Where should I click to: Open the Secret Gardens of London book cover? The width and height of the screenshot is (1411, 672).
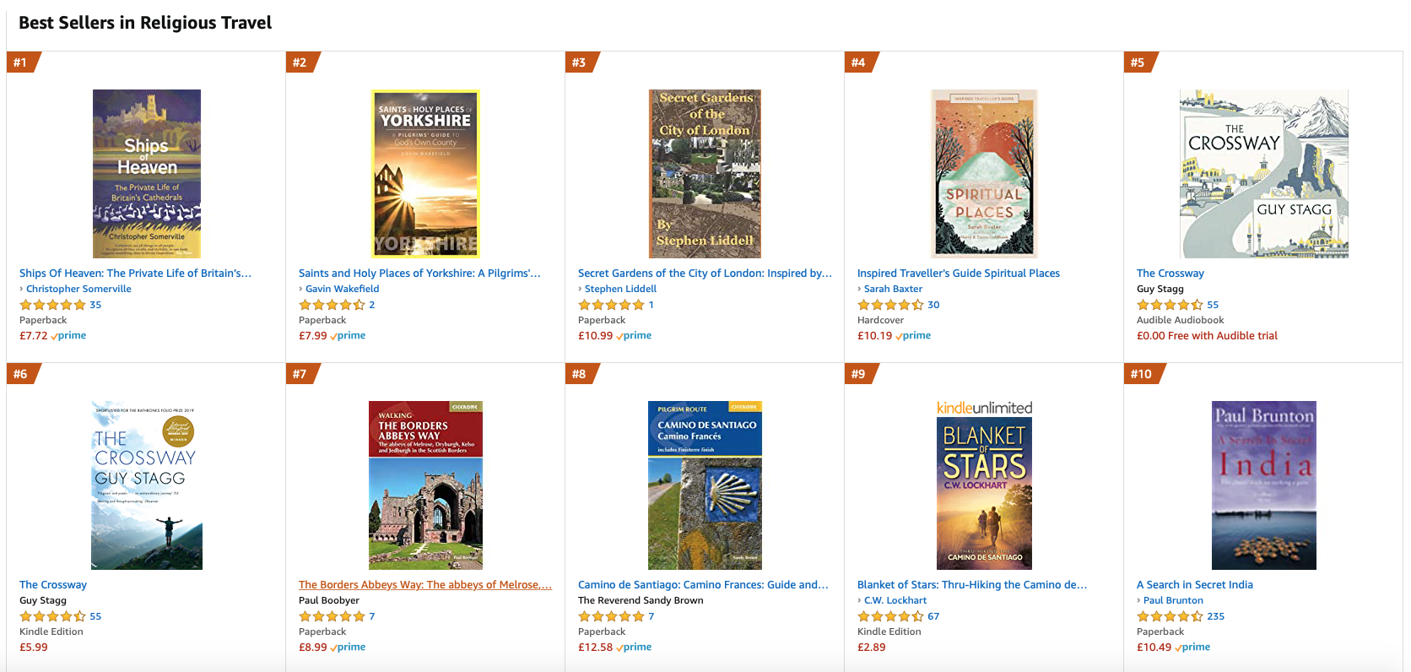[705, 173]
